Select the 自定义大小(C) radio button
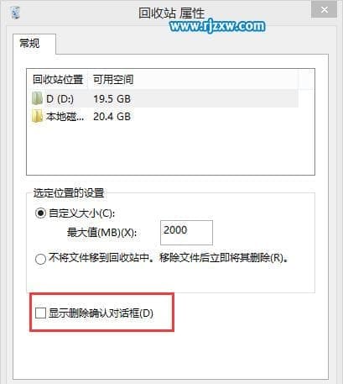Image resolution: width=343 pixels, height=384 pixels. coord(40,213)
